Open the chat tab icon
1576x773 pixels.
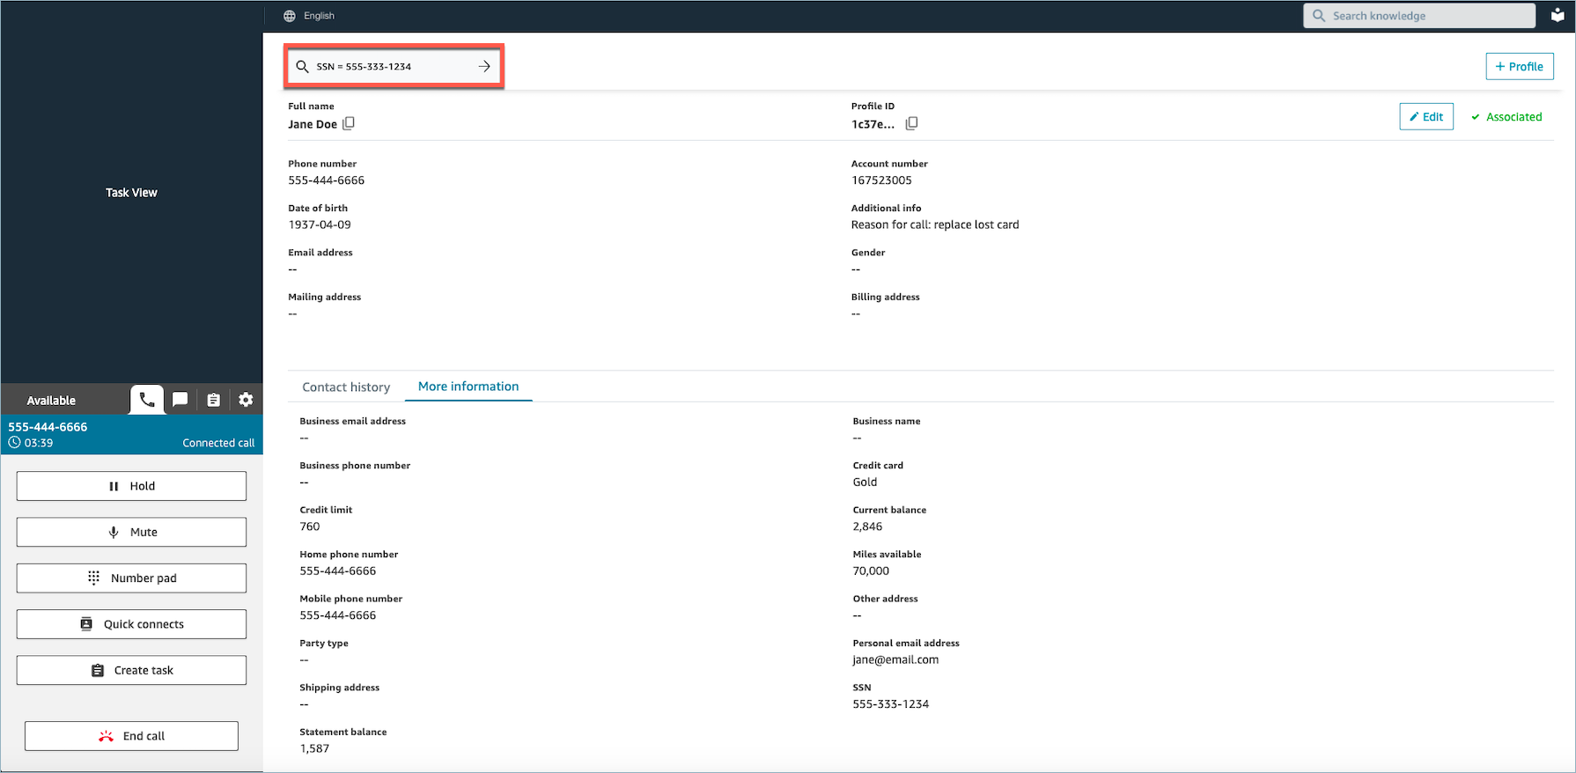pos(180,400)
